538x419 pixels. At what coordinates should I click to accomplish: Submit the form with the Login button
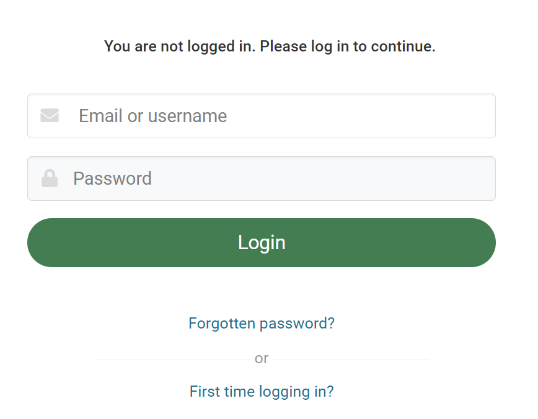261,242
